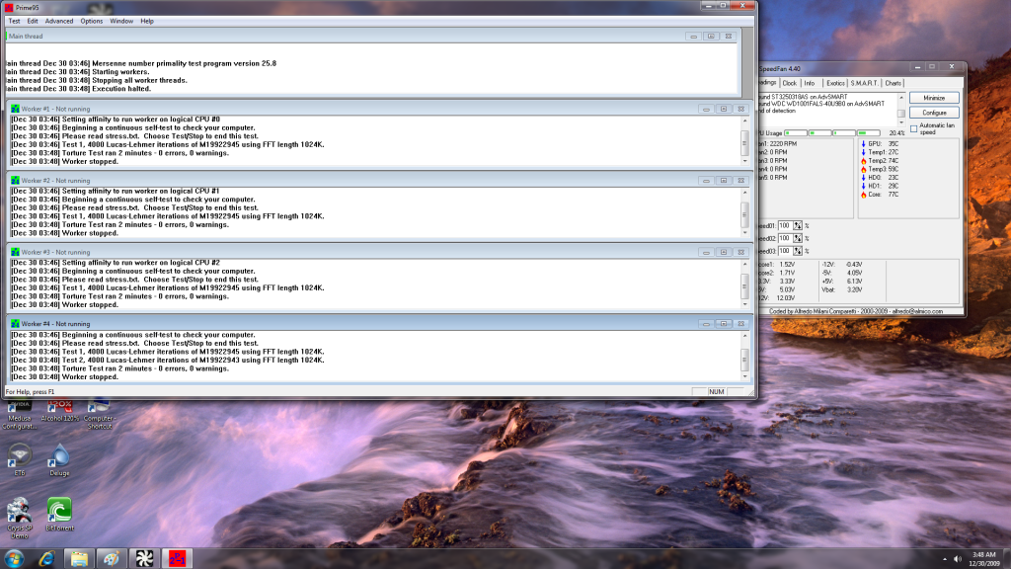The height and width of the screenshot is (569, 1011).
Task: Switch to the Charts tab in SpeedFan
Action: pyautogui.click(x=893, y=83)
